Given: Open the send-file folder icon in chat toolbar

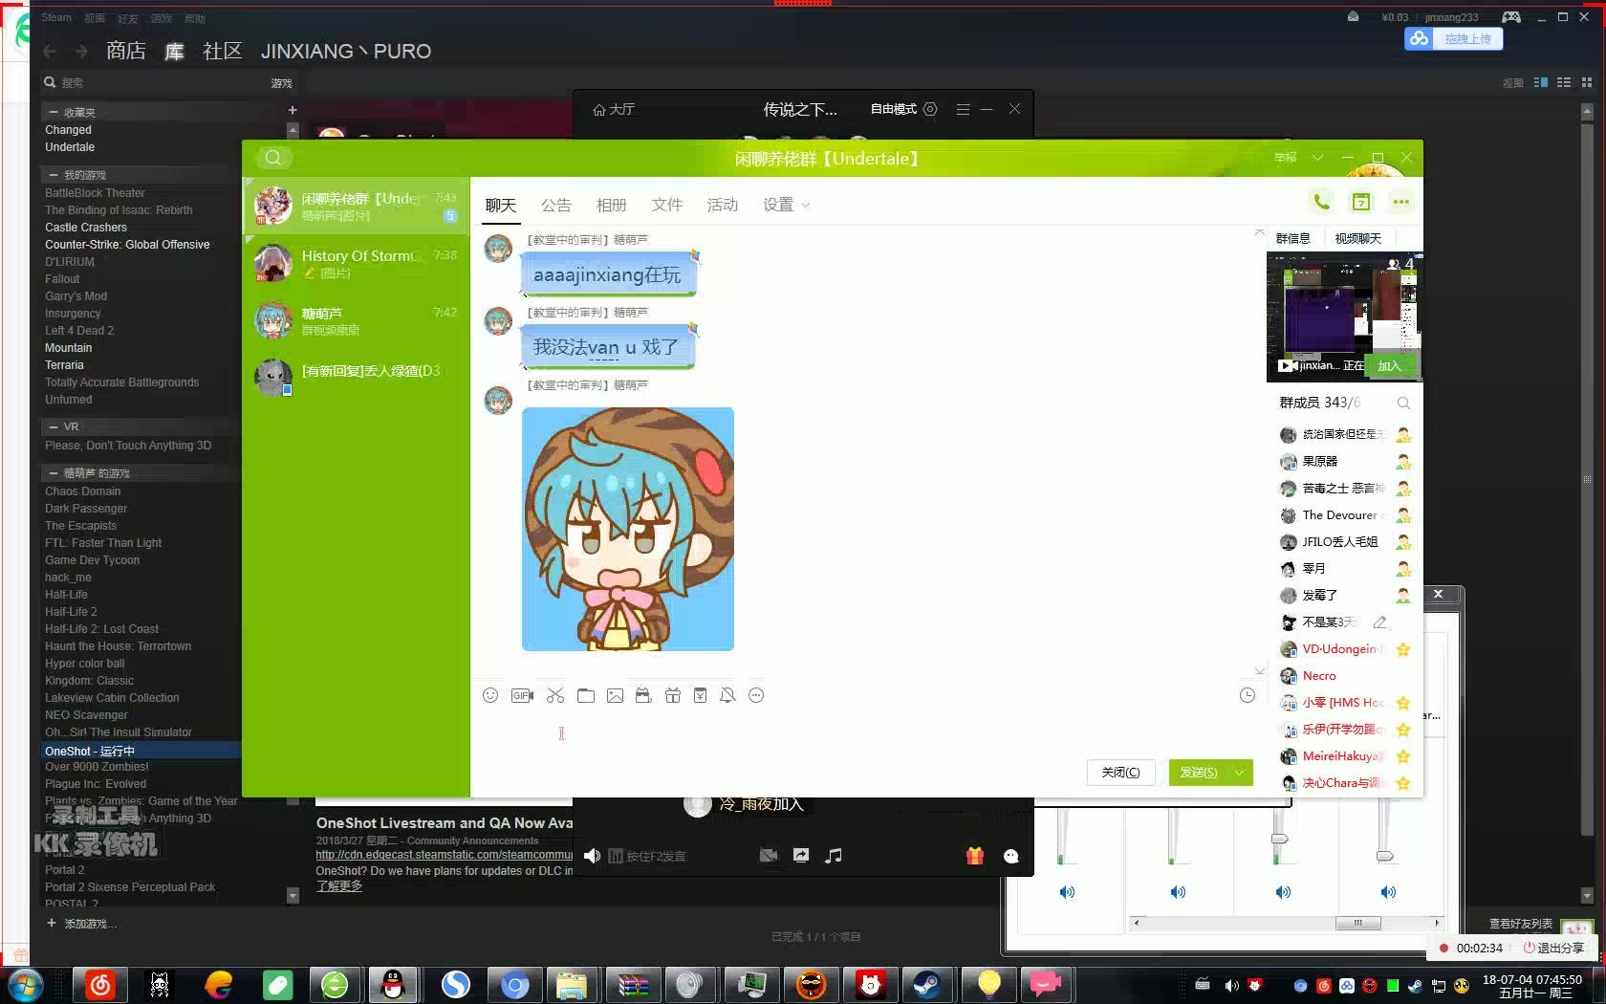Looking at the screenshot, I should pyautogui.click(x=586, y=695).
